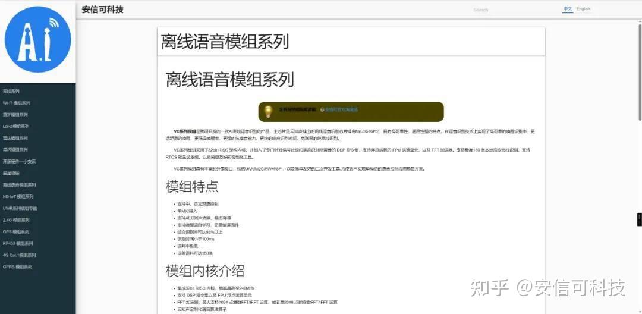Click the 模组特点 heading

(x=192, y=187)
